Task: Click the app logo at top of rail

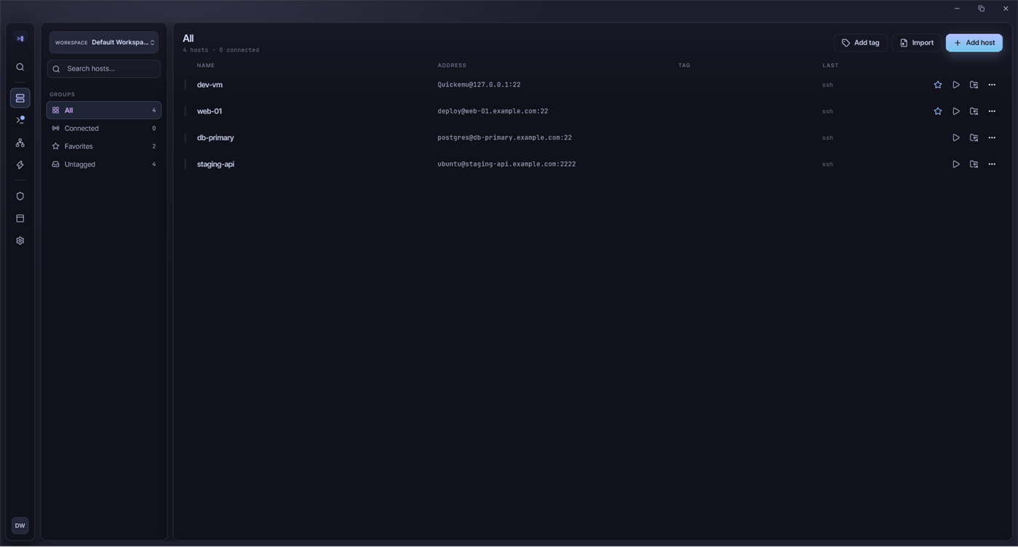Action: 20,39
